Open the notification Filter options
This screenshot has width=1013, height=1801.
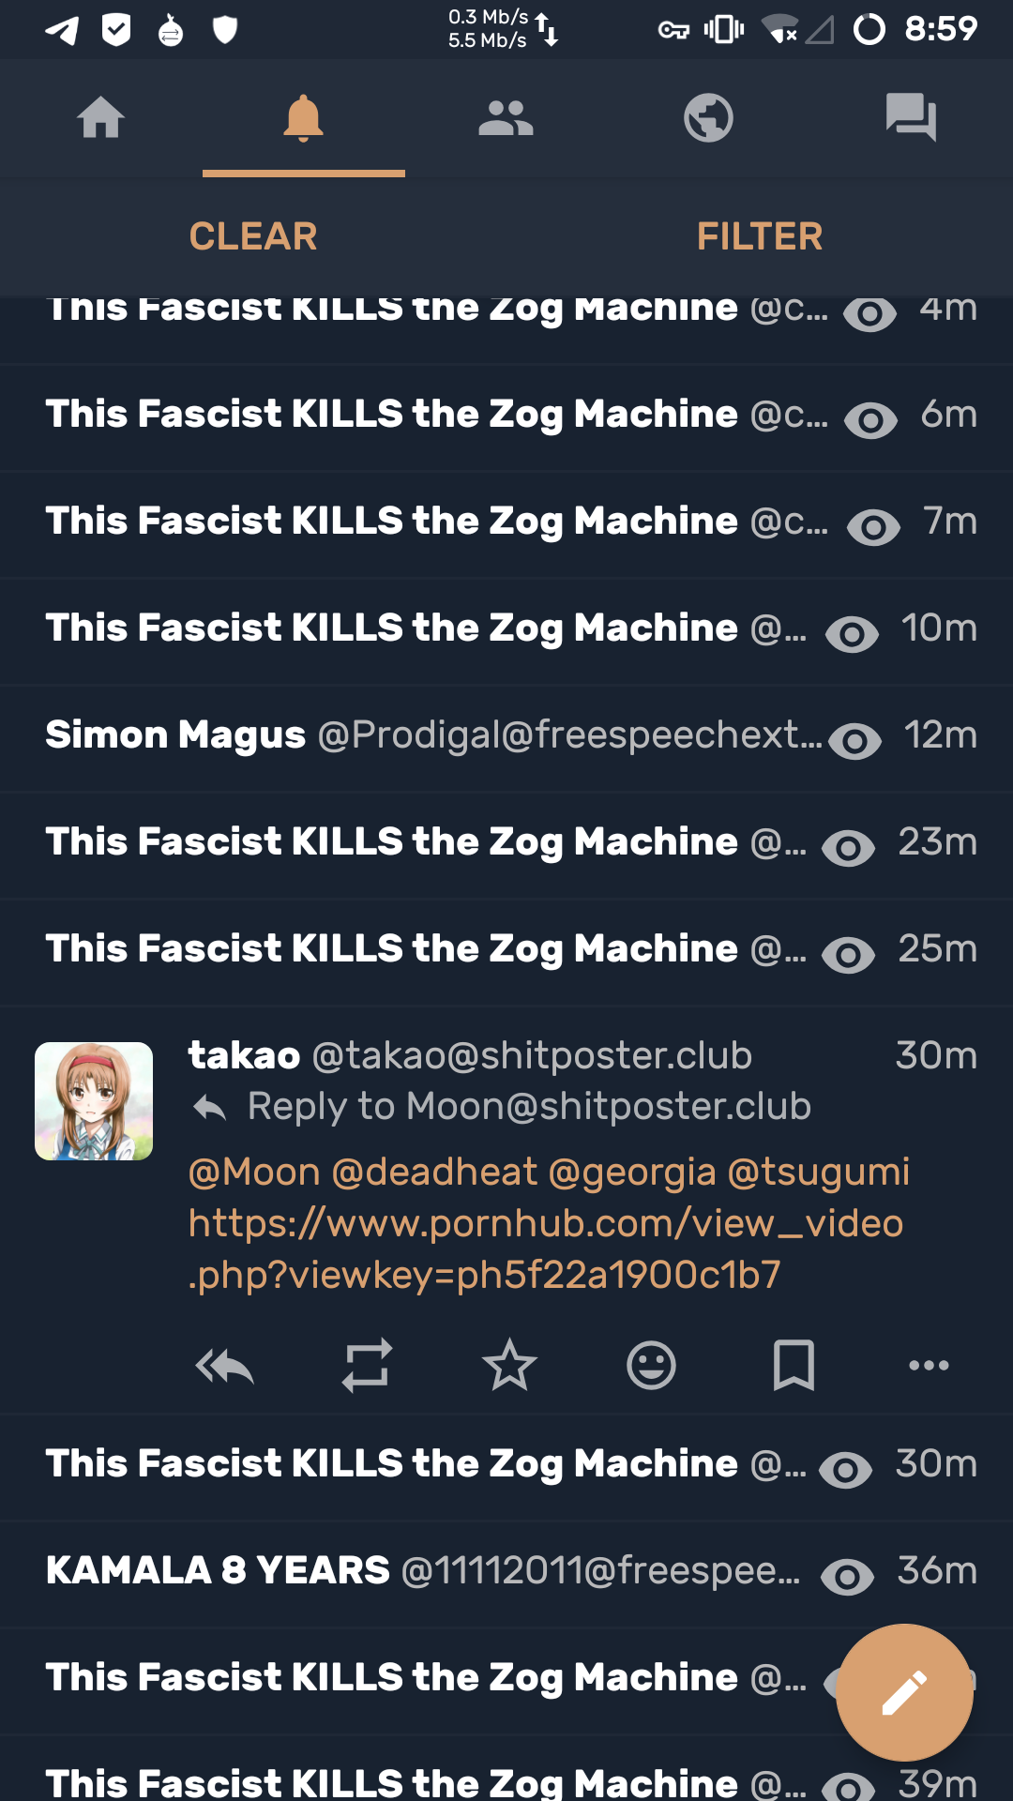coord(759,236)
